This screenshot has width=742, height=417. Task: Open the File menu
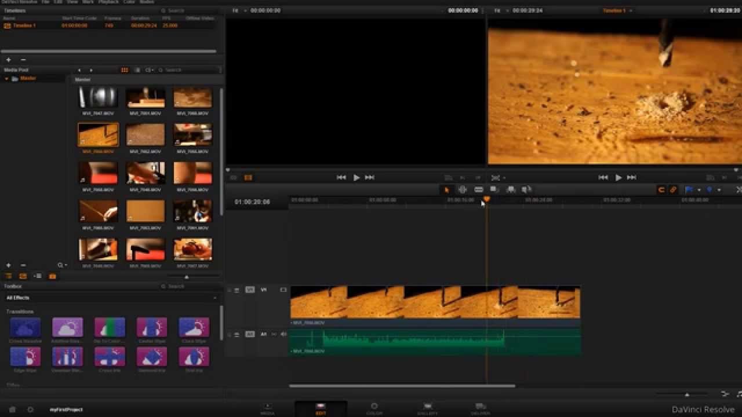coord(45,2)
